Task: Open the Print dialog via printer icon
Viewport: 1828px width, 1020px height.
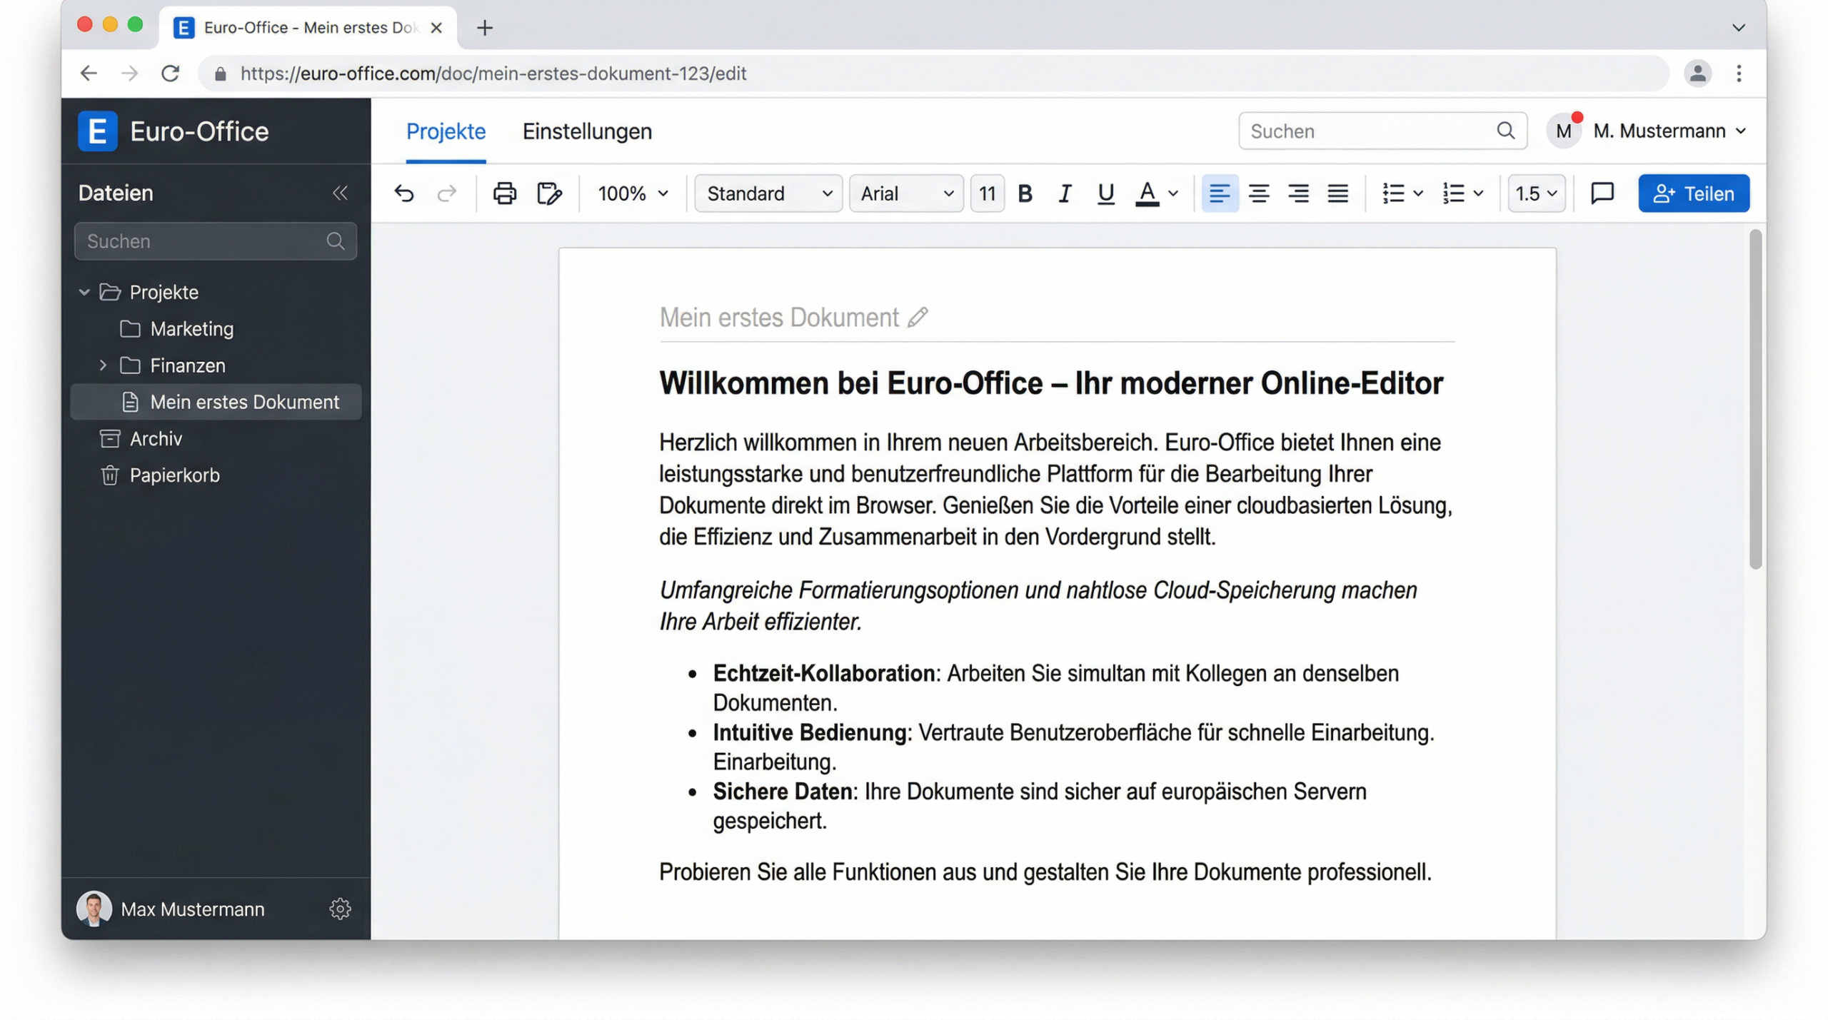Action: [x=505, y=193]
